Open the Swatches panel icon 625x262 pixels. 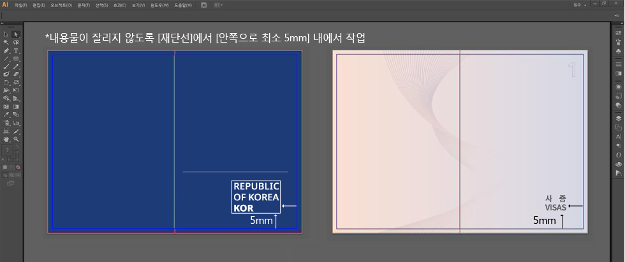(x=618, y=33)
